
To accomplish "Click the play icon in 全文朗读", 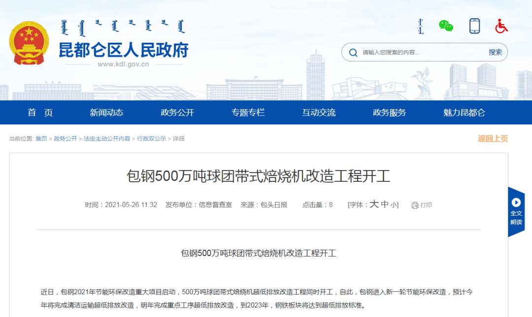I will coord(516,202).
